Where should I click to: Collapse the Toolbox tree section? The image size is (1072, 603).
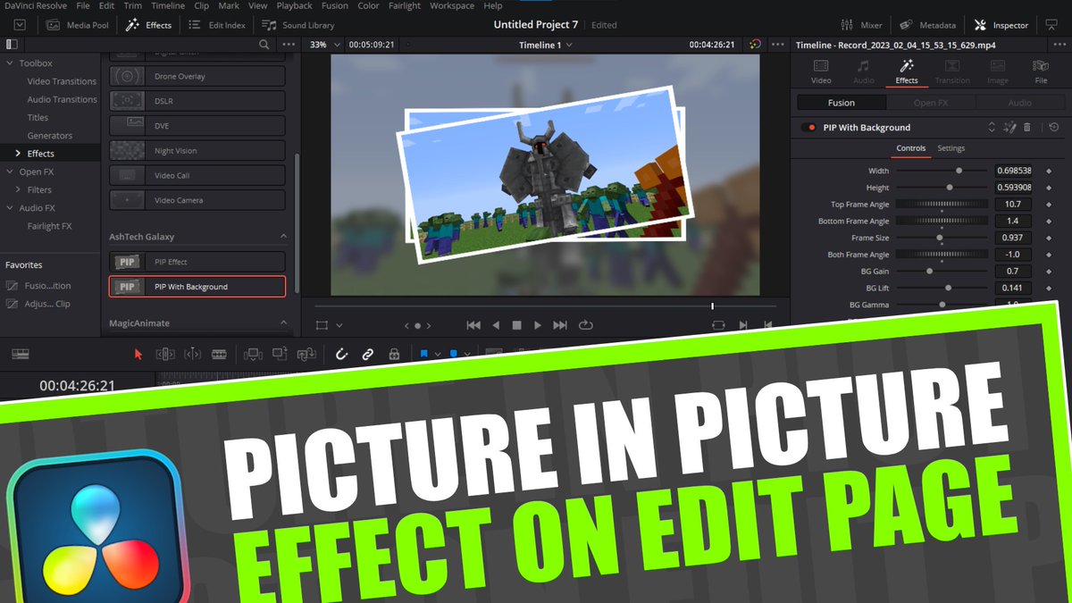pos(10,63)
